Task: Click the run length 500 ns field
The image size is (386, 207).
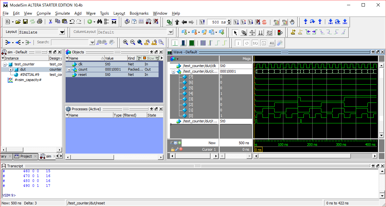Action: point(216,22)
